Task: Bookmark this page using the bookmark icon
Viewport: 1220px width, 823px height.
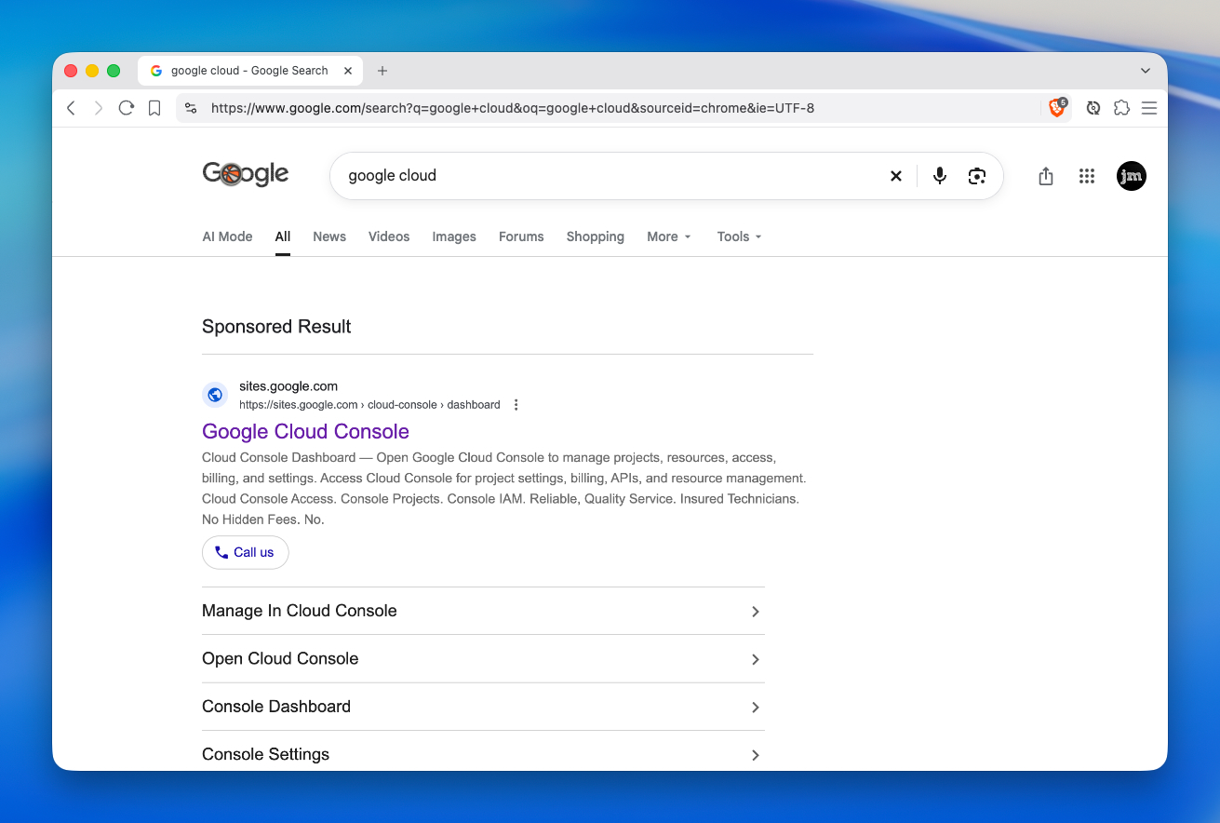Action: 154,108
